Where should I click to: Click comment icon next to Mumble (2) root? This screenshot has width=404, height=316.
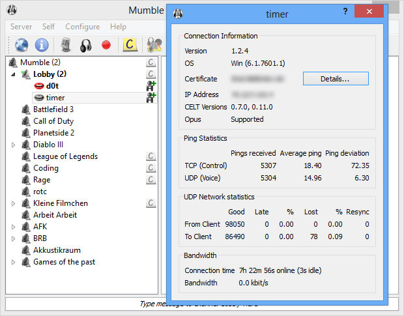[x=151, y=62]
